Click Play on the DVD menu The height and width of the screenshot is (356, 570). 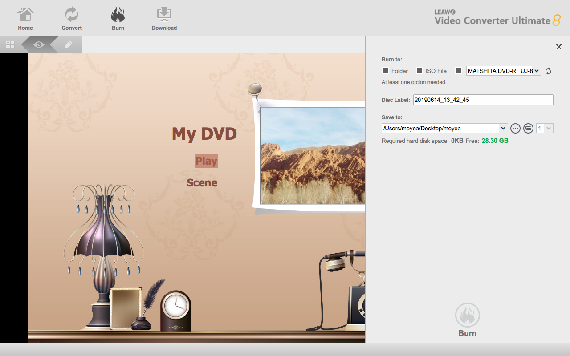206,161
